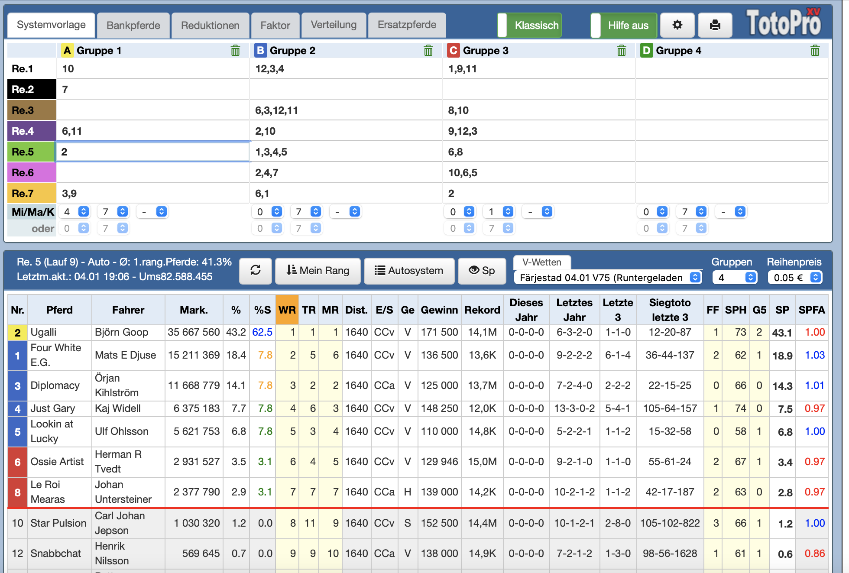Image resolution: width=849 pixels, height=573 pixels.
Task: Edit Re.7 Gruppe 3 cell containing 2
Action: (x=539, y=194)
